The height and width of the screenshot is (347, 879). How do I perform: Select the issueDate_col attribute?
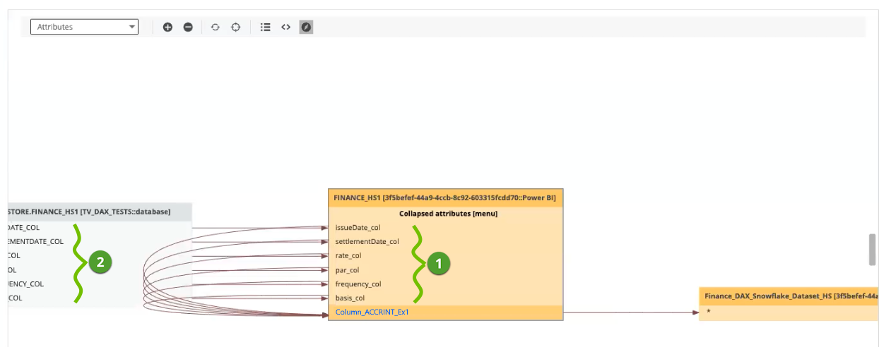tap(358, 227)
